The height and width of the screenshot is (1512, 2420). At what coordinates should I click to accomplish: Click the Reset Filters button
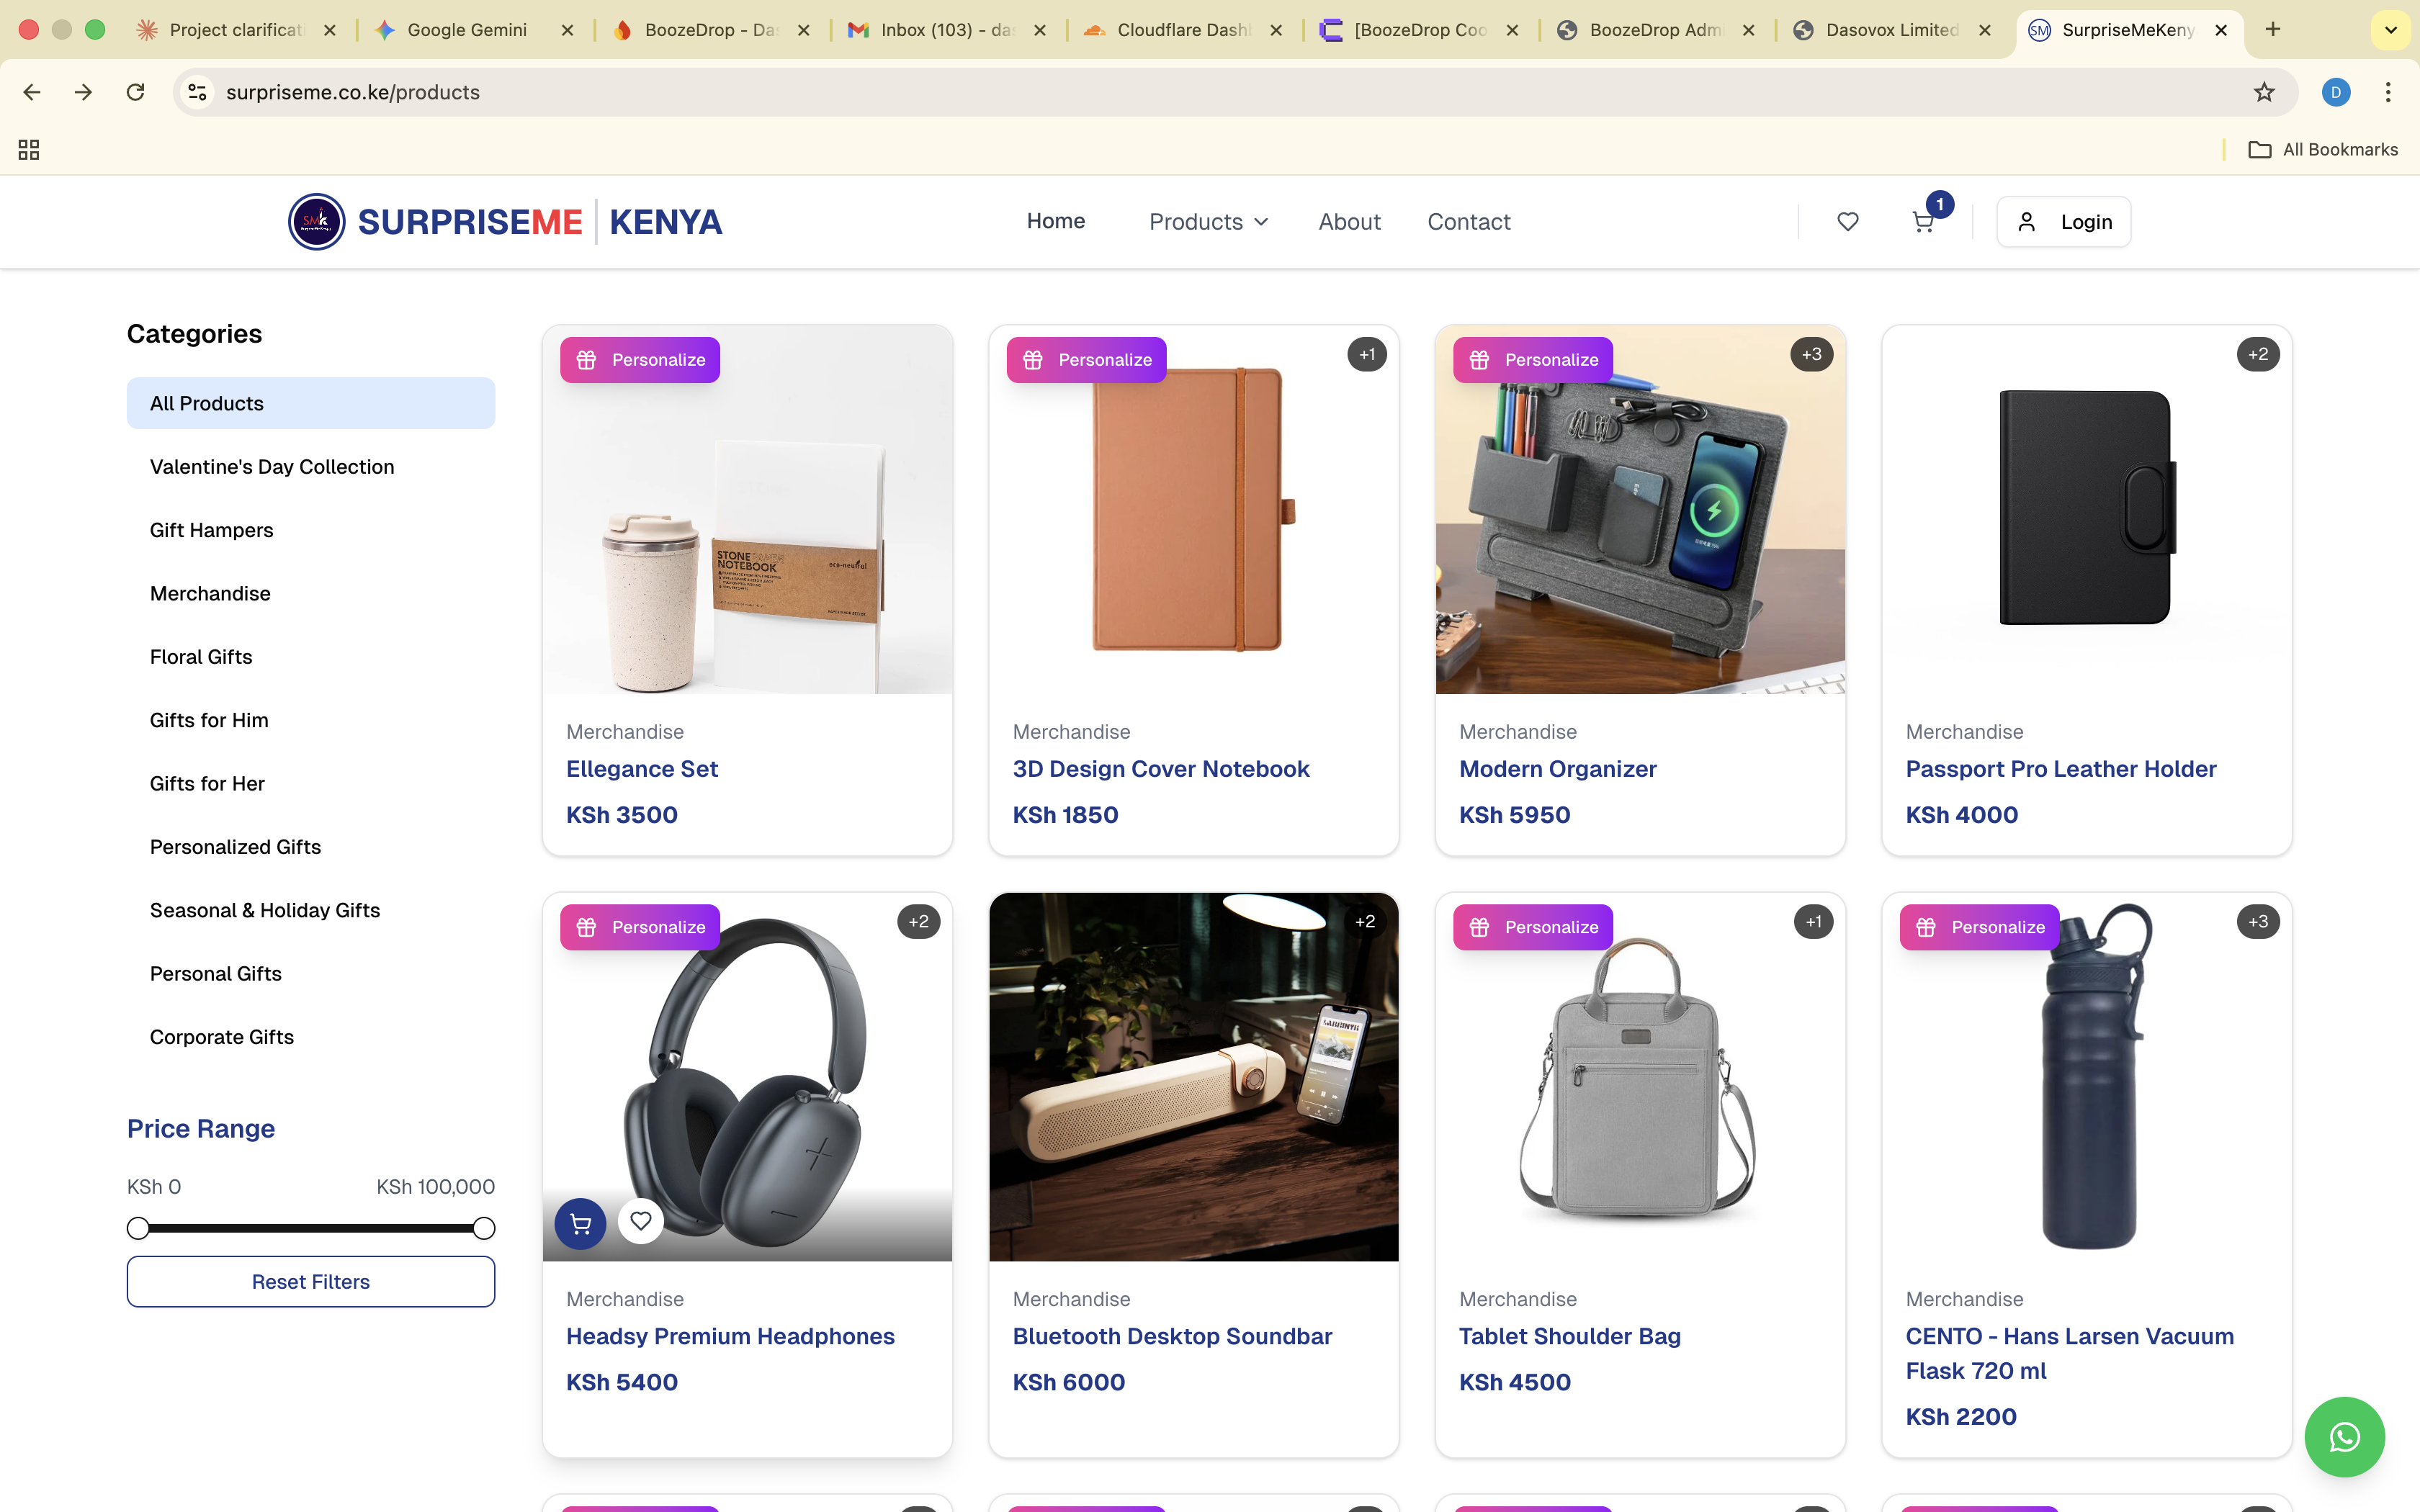311,1282
